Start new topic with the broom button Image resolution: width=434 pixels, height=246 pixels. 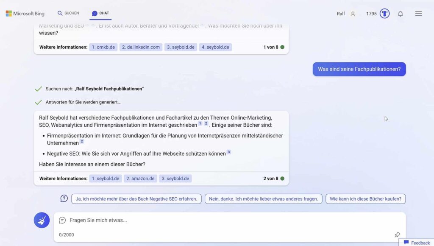point(42,220)
